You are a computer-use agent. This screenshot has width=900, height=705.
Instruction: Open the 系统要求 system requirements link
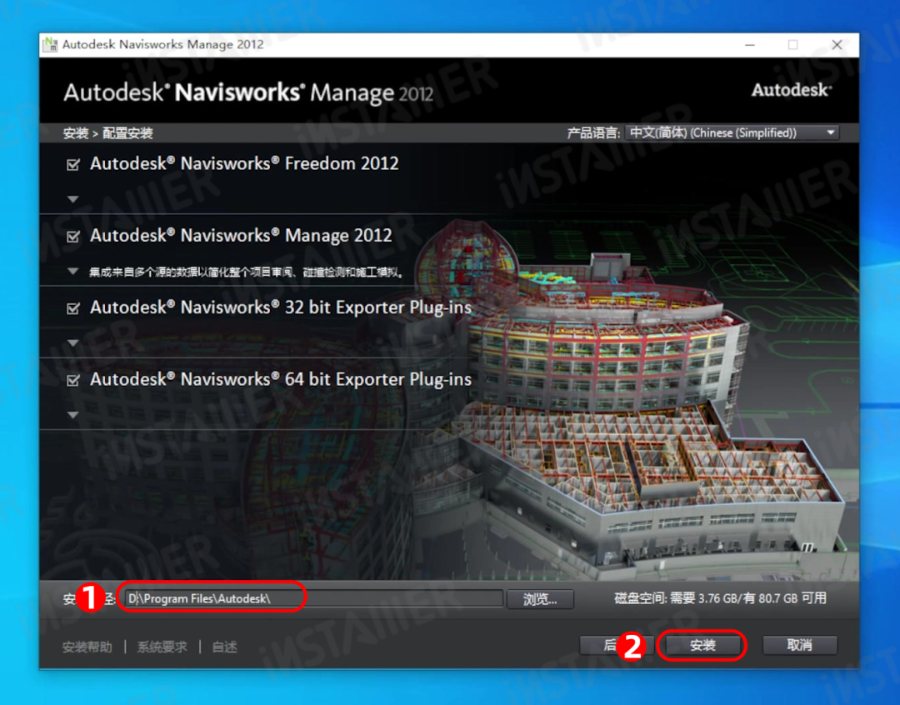(162, 647)
